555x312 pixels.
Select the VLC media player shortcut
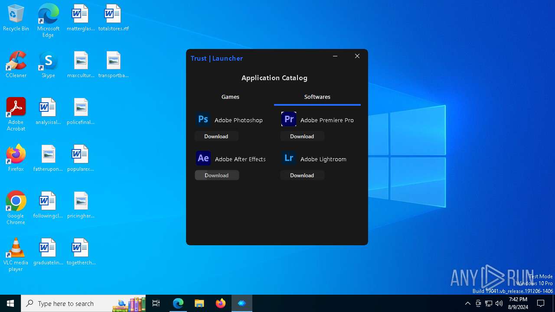[x=16, y=254]
